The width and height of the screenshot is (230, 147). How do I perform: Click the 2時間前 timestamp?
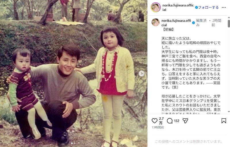[216, 23]
